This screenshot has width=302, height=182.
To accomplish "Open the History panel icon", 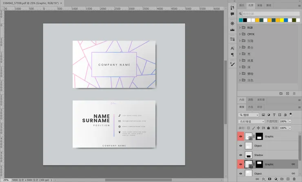I will [232, 7].
